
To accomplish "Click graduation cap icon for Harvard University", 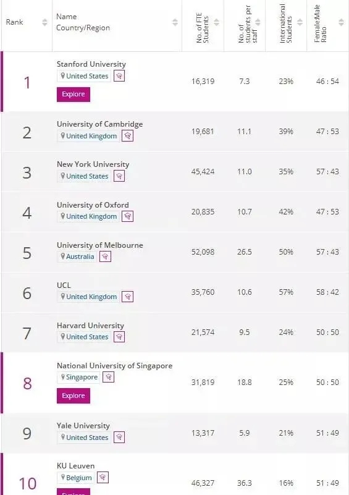I will pyautogui.click(x=119, y=337).
